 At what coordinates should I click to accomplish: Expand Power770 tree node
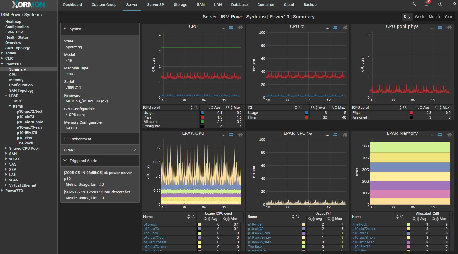pyautogui.click(x=2, y=190)
